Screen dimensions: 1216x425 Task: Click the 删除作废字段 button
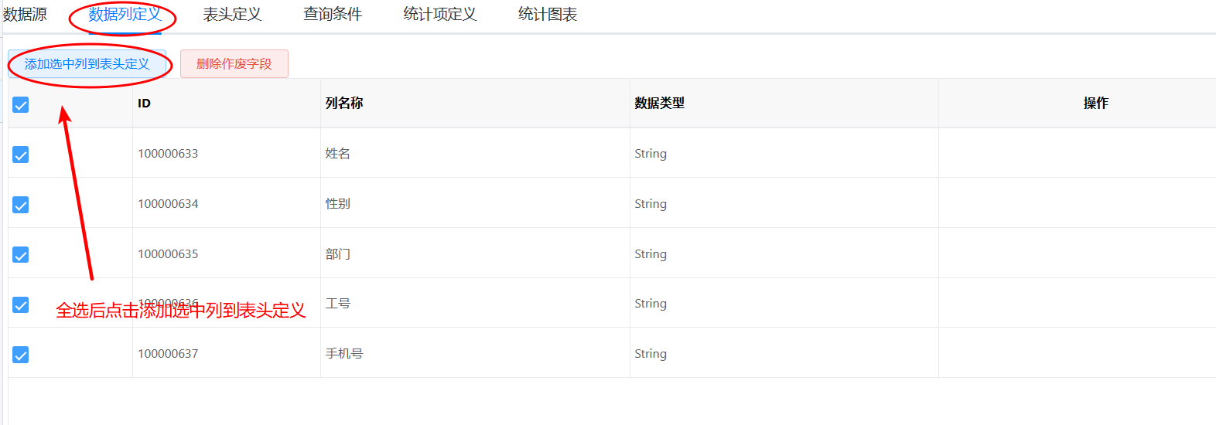(x=234, y=64)
